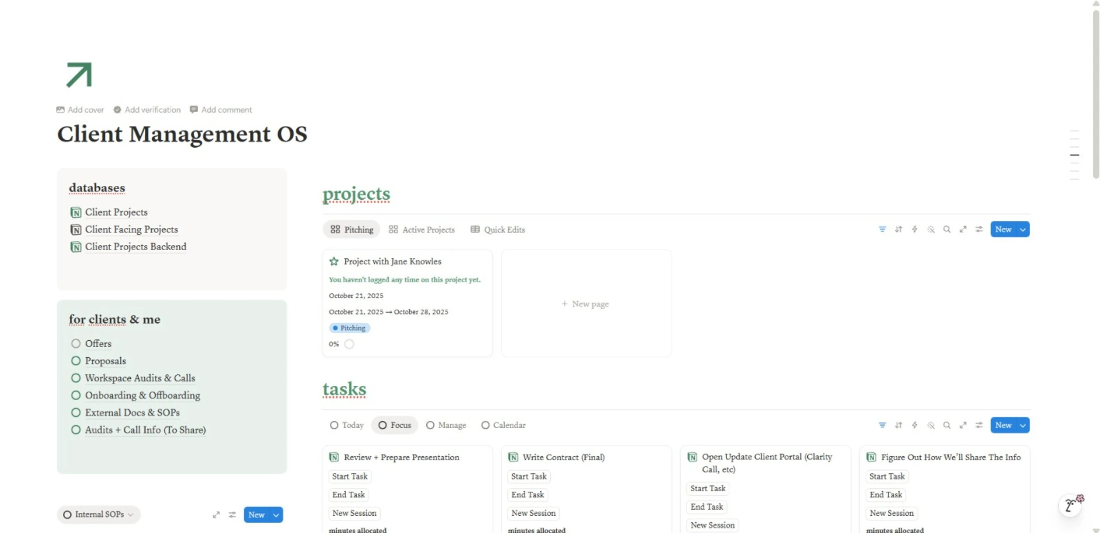This screenshot has height=533, width=1100.
Task: Click Add verification
Action: click(147, 110)
